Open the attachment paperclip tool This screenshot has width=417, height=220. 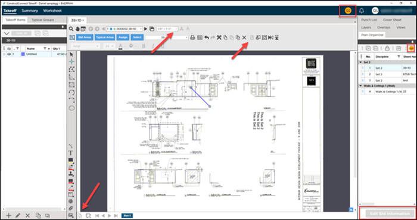tap(71, 208)
